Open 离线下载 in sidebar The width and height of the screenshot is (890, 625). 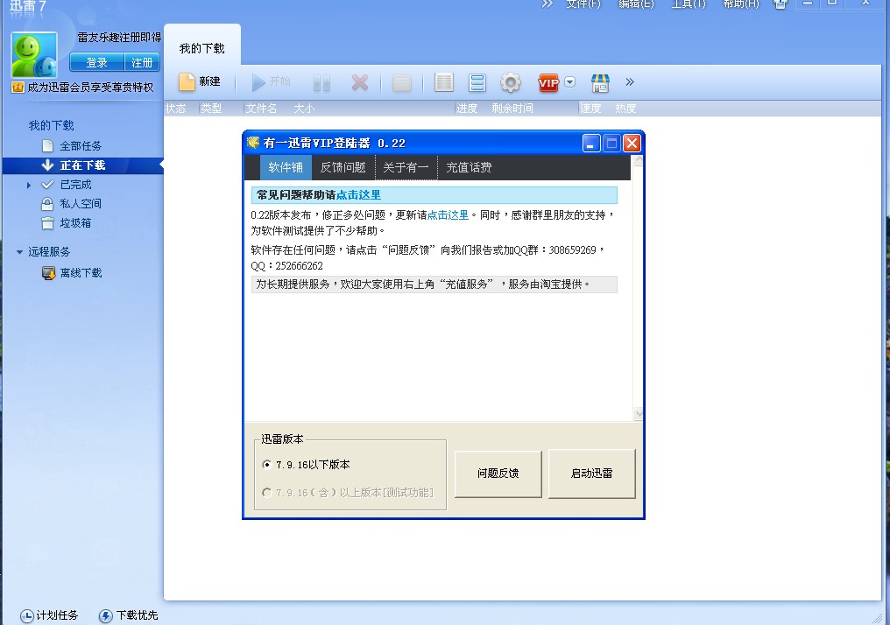[81, 273]
